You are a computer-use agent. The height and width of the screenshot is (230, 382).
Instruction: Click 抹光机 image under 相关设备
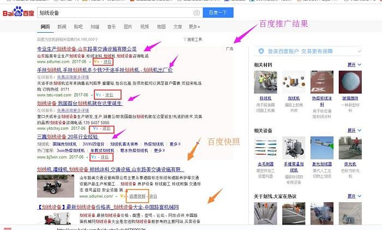click(x=350, y=148)
